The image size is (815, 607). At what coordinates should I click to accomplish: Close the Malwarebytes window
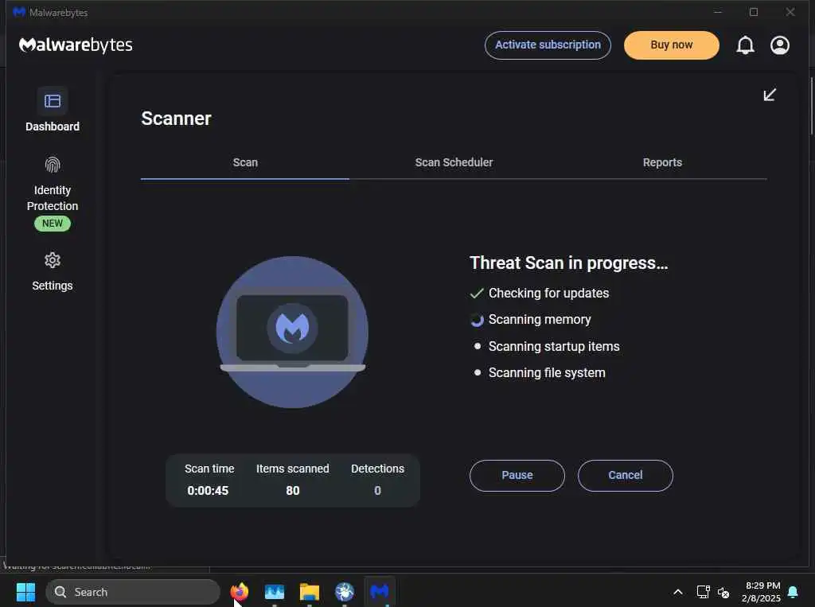(790, 12)
